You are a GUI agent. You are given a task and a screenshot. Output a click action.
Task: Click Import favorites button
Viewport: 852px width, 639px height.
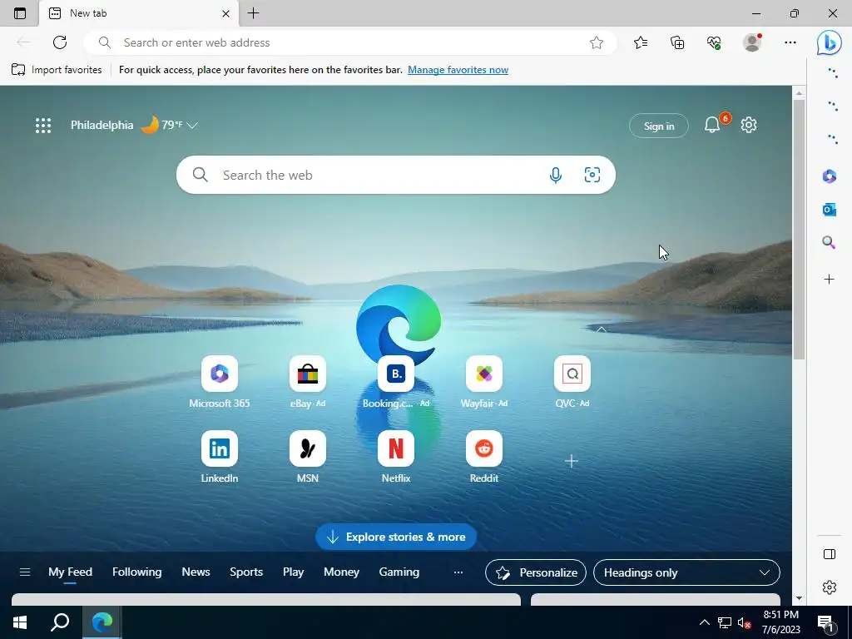[x=57, y=70]
